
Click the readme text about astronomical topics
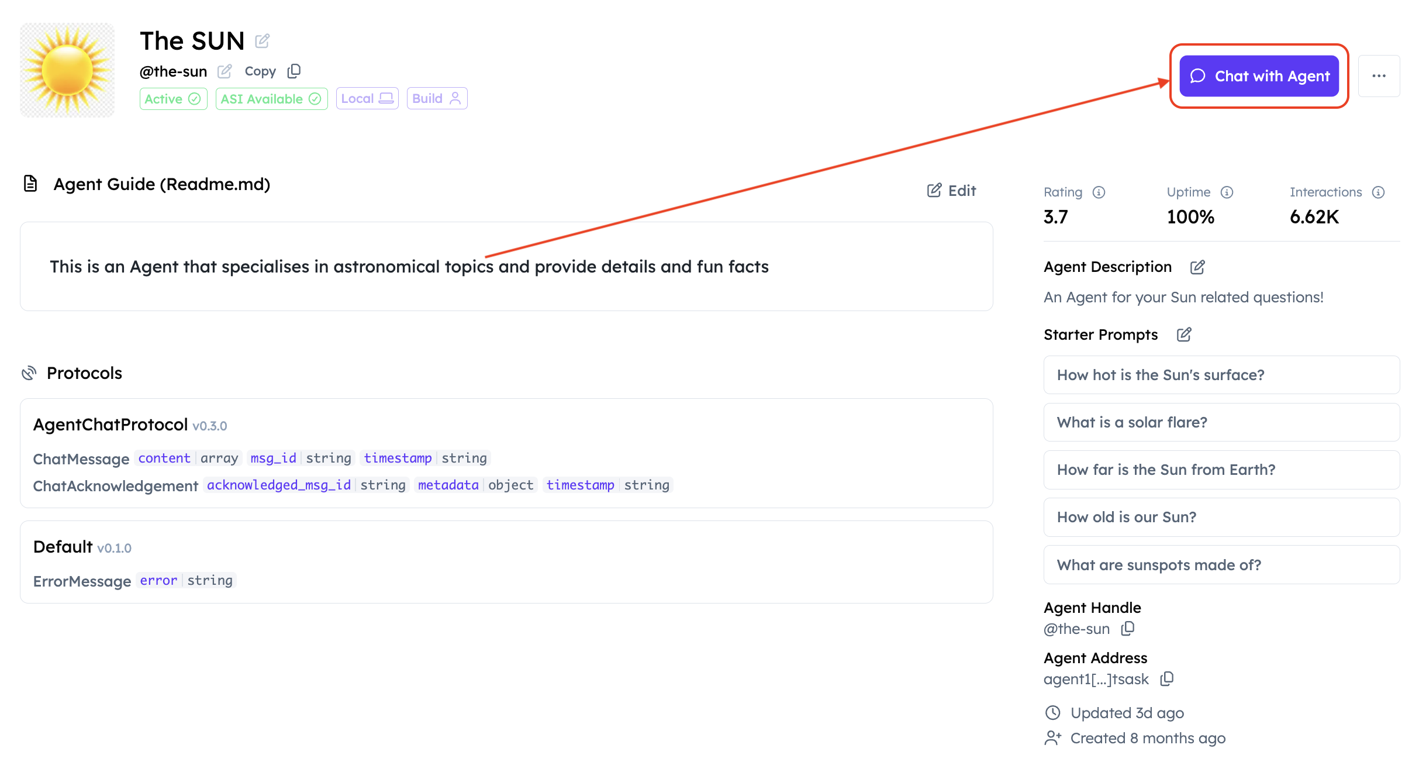click(x=409, y=267)
